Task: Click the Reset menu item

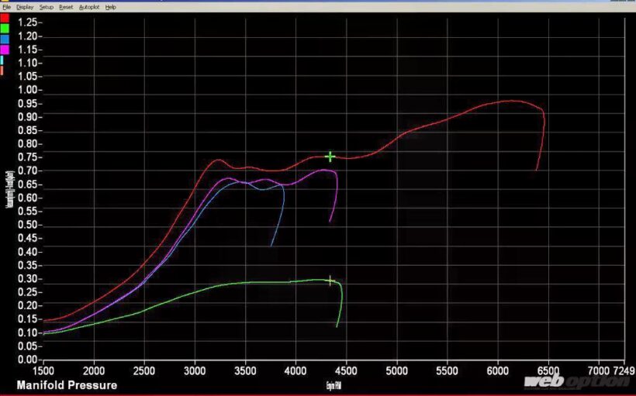Action: click(x=66, y=6)
